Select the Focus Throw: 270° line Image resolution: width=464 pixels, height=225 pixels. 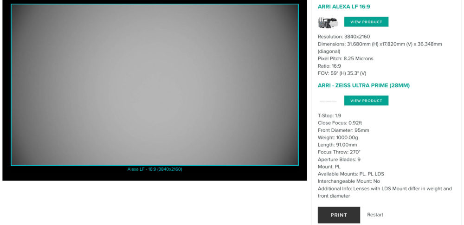coord(339,152)
